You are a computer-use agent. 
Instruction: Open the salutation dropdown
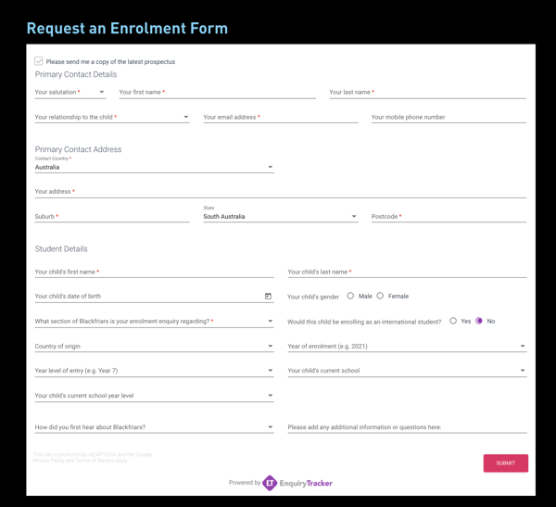click(x=70, y=93)
